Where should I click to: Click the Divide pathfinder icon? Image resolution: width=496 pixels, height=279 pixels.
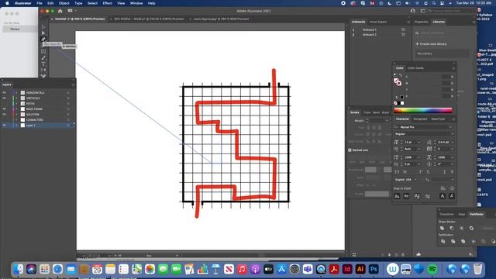pos(443,241)
